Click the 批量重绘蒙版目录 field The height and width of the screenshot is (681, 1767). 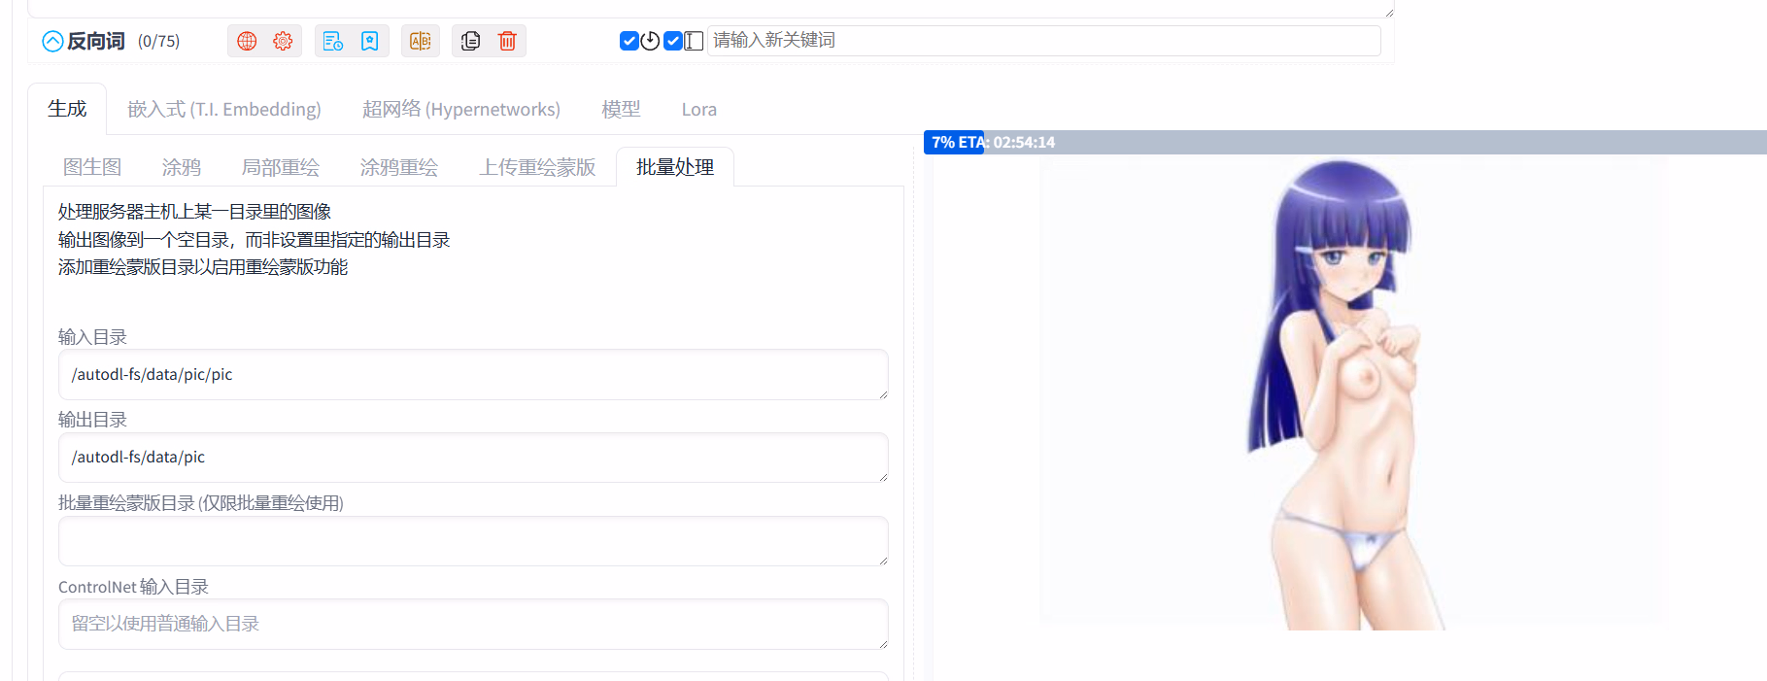point(473,541)
